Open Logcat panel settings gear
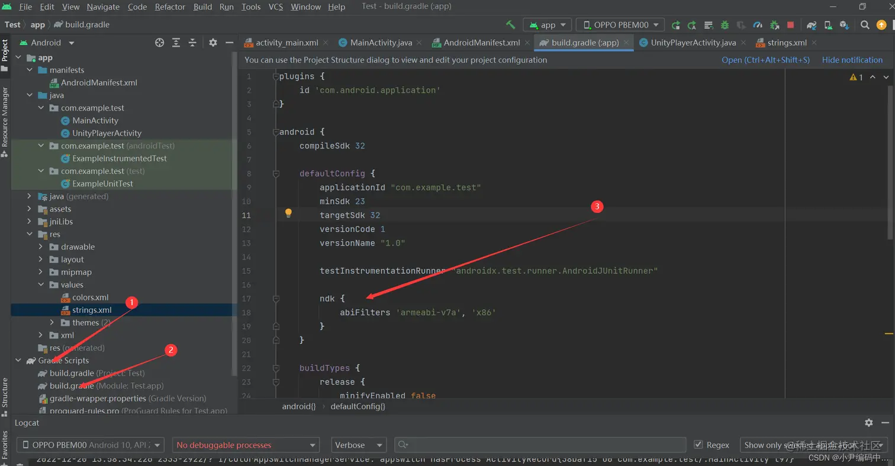This screenshot has width=895, height=466. click(869, 423)
